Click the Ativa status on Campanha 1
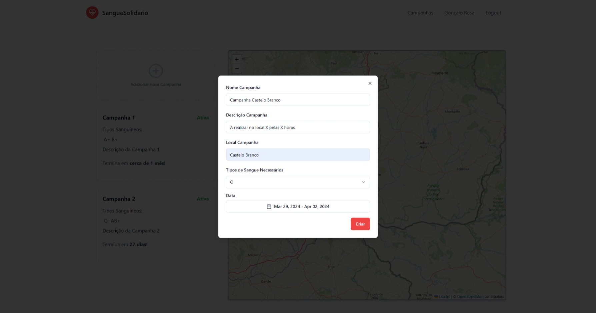The width and height of the screenshot is (596, 313). tap(203, 118)
